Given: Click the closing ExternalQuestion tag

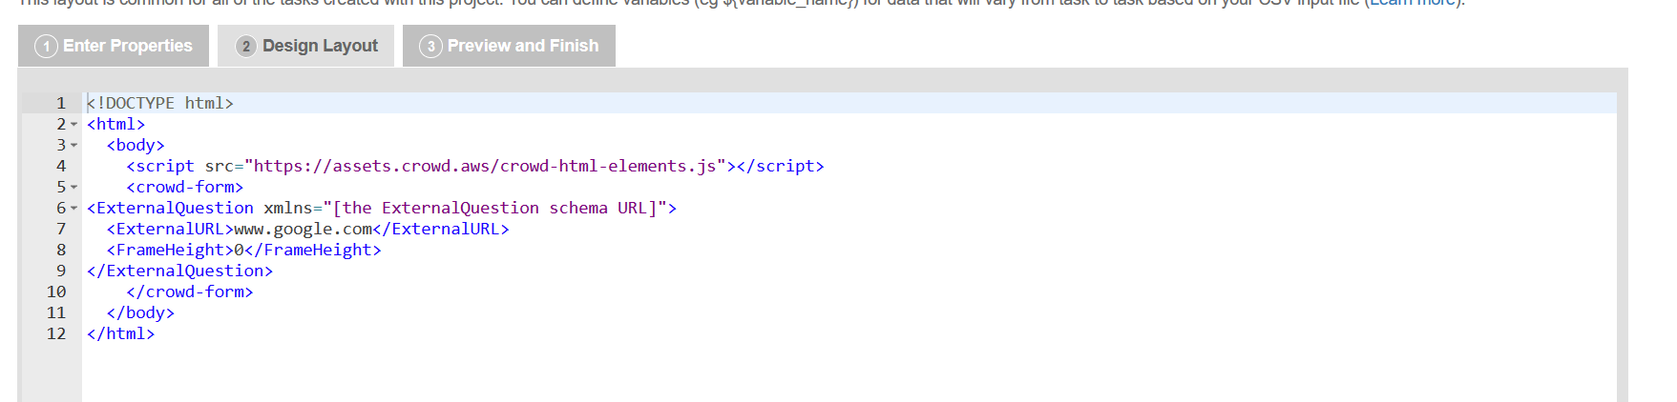Looking at the screenshot, I should [x=179, y=271].
